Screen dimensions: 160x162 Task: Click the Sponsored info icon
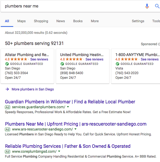[x=159, y=44]
